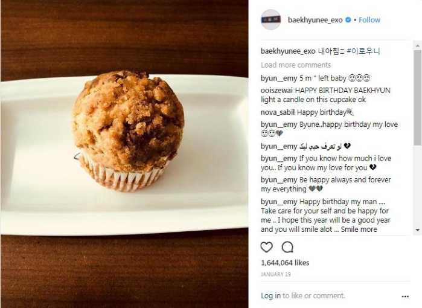Click the scrollbar up arrow
This screenshot has height=308, width=422.
[x=417, y=46]
